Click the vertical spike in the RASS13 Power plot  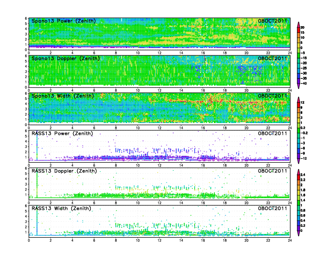37,146
